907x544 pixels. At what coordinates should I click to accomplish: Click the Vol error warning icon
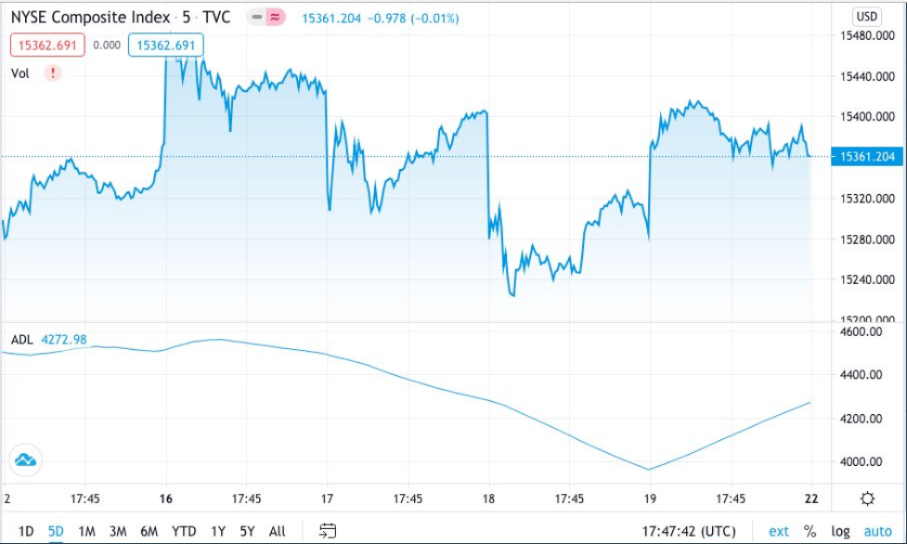tap(53, 72)
